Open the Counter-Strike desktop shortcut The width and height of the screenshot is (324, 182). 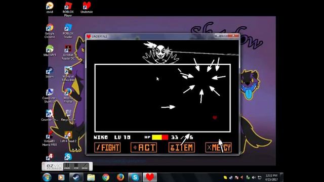click(x=50, y=115)
